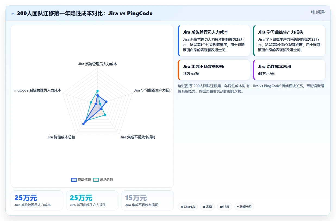Click the blue 模块依赖 legend color box
The image size is (336, 221).
(74, 180)
